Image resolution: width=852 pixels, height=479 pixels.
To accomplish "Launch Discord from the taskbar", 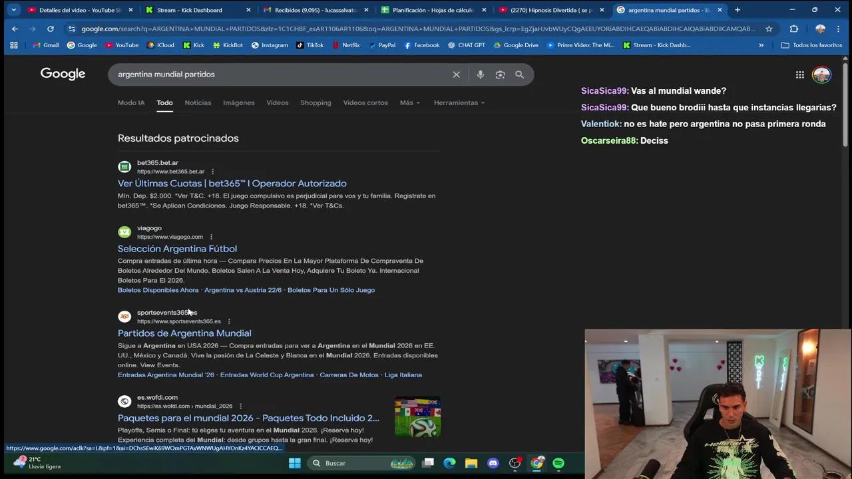I will pos(493,463).
